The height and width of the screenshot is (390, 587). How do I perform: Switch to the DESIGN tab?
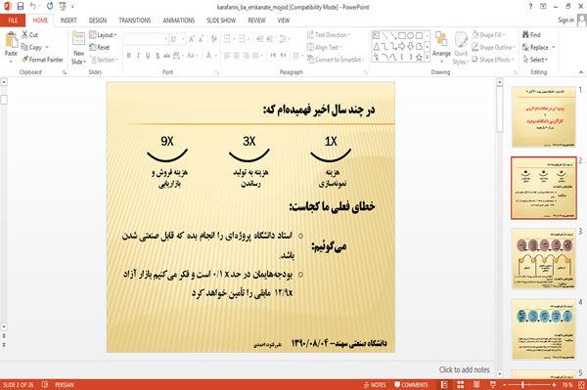click(98, 21)
